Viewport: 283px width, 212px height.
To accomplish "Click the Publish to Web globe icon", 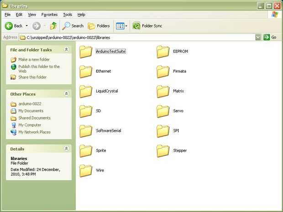I will 14,67.
